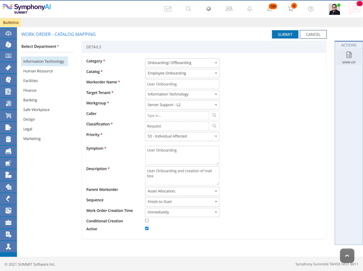Open the gavel sidebar icon
The height and width of the screenshot is (271, 363).
[8, 199]
